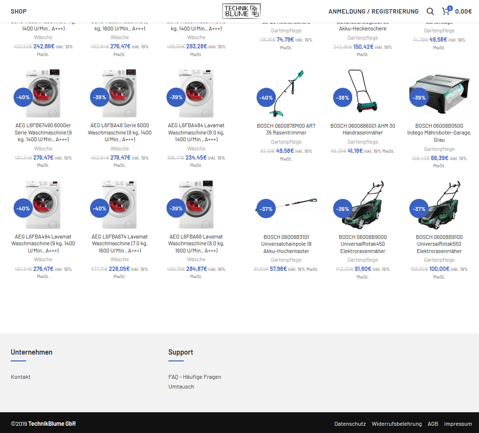Screen dimensions: 479x433
Task: Open AEG L6FBA48 Serie 6000 product image
Action: (120, 93)
